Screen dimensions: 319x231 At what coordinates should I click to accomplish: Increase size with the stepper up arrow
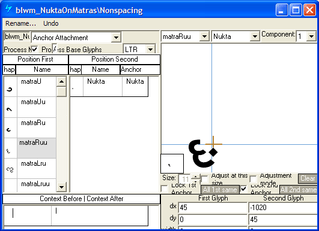click(195, 177)
